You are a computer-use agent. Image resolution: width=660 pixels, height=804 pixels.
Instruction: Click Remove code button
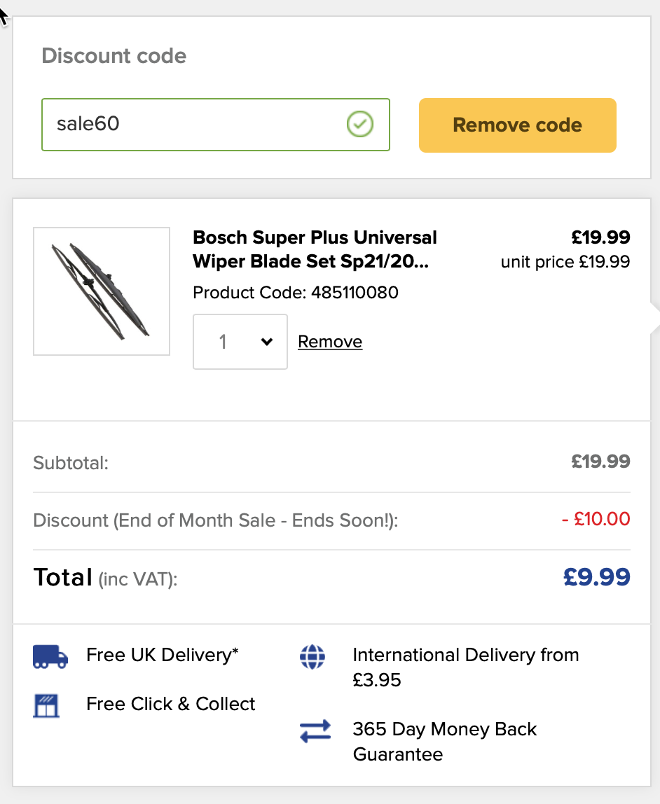(x=518, y=125)
